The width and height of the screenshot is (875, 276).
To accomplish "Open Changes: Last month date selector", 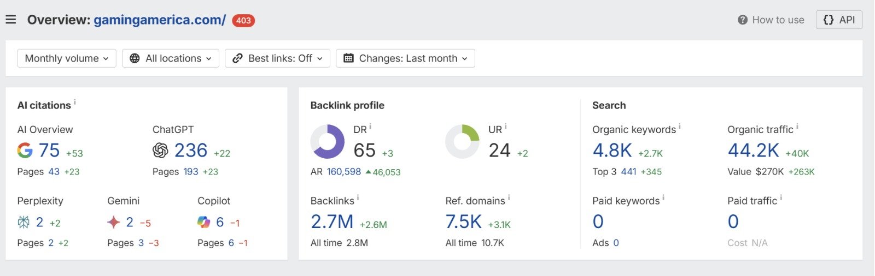I will [x=405, y=58].
